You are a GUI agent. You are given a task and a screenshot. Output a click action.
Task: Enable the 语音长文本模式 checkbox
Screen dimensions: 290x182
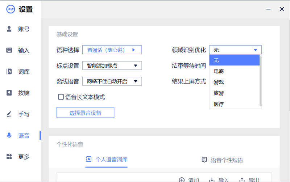click(61, 97)
